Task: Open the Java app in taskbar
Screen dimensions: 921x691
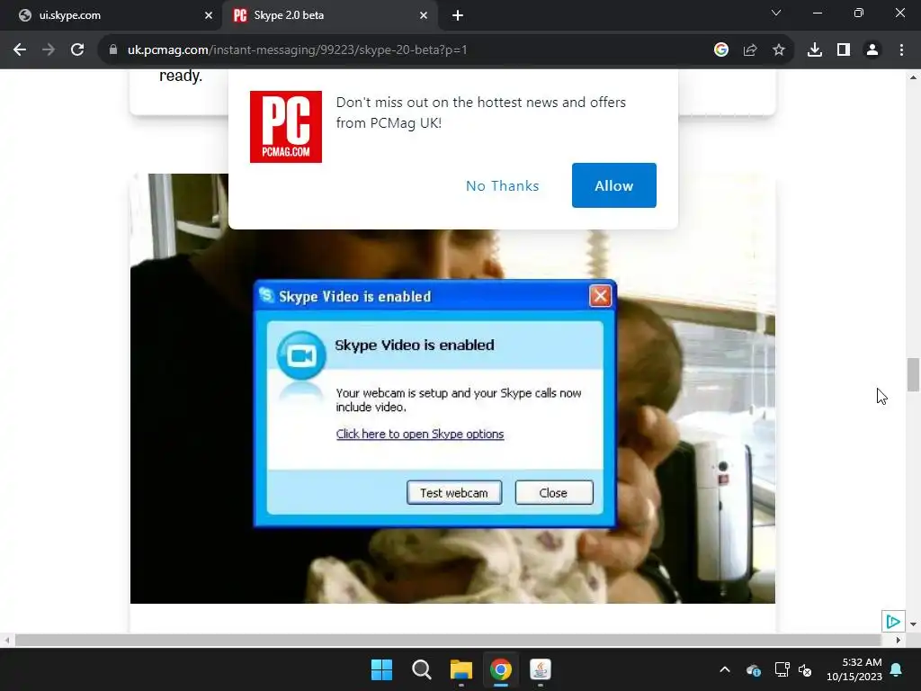Action: point(541,669)
